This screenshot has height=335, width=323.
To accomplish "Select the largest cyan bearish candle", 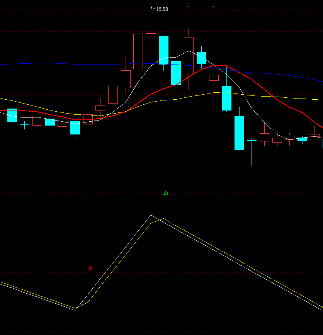I will pos(239,133).
